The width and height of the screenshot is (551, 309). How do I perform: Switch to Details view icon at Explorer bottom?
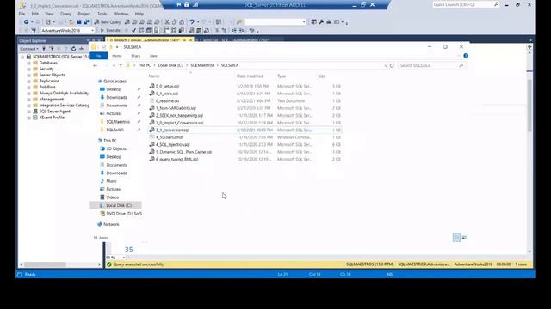click(x=456, y=238)
